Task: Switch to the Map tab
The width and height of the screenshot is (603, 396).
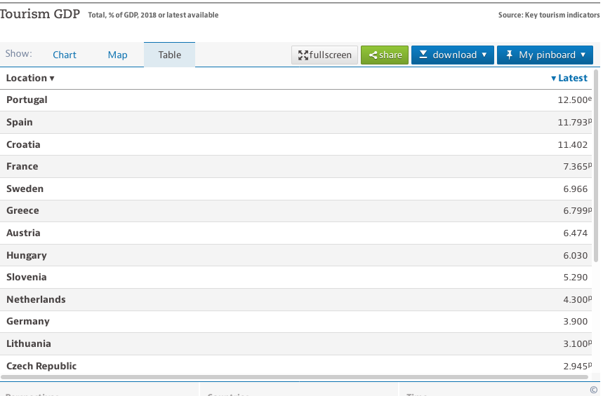Action: point(117,55)
